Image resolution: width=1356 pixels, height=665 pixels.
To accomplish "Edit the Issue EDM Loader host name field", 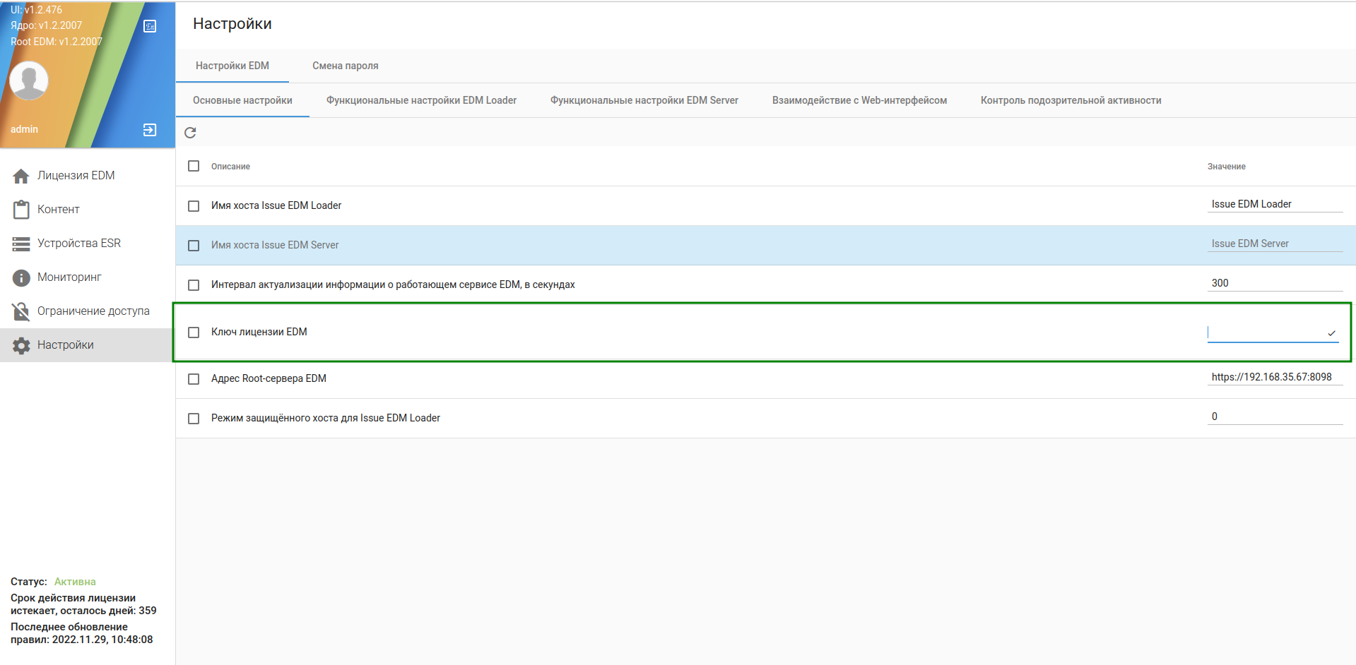I will (x=1275, y=204).
